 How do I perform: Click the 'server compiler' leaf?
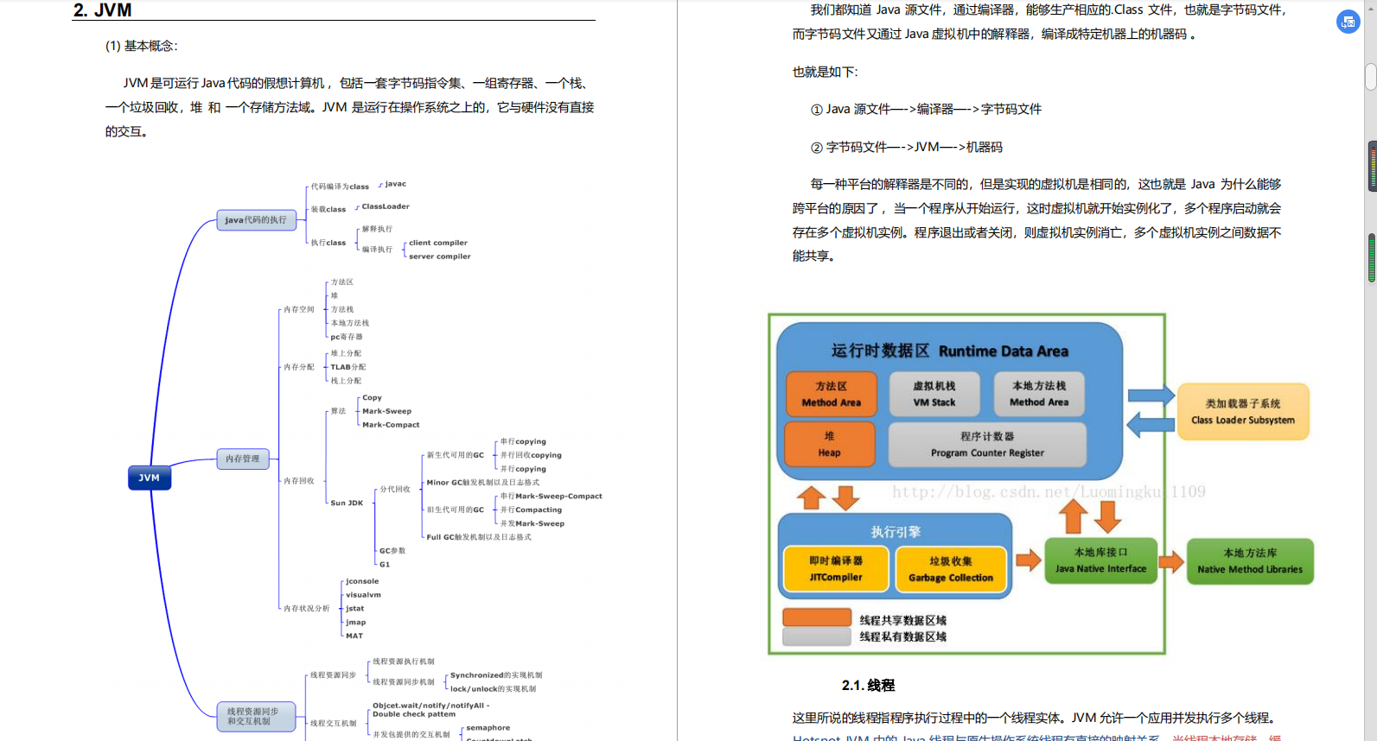(x=440, y=256)
